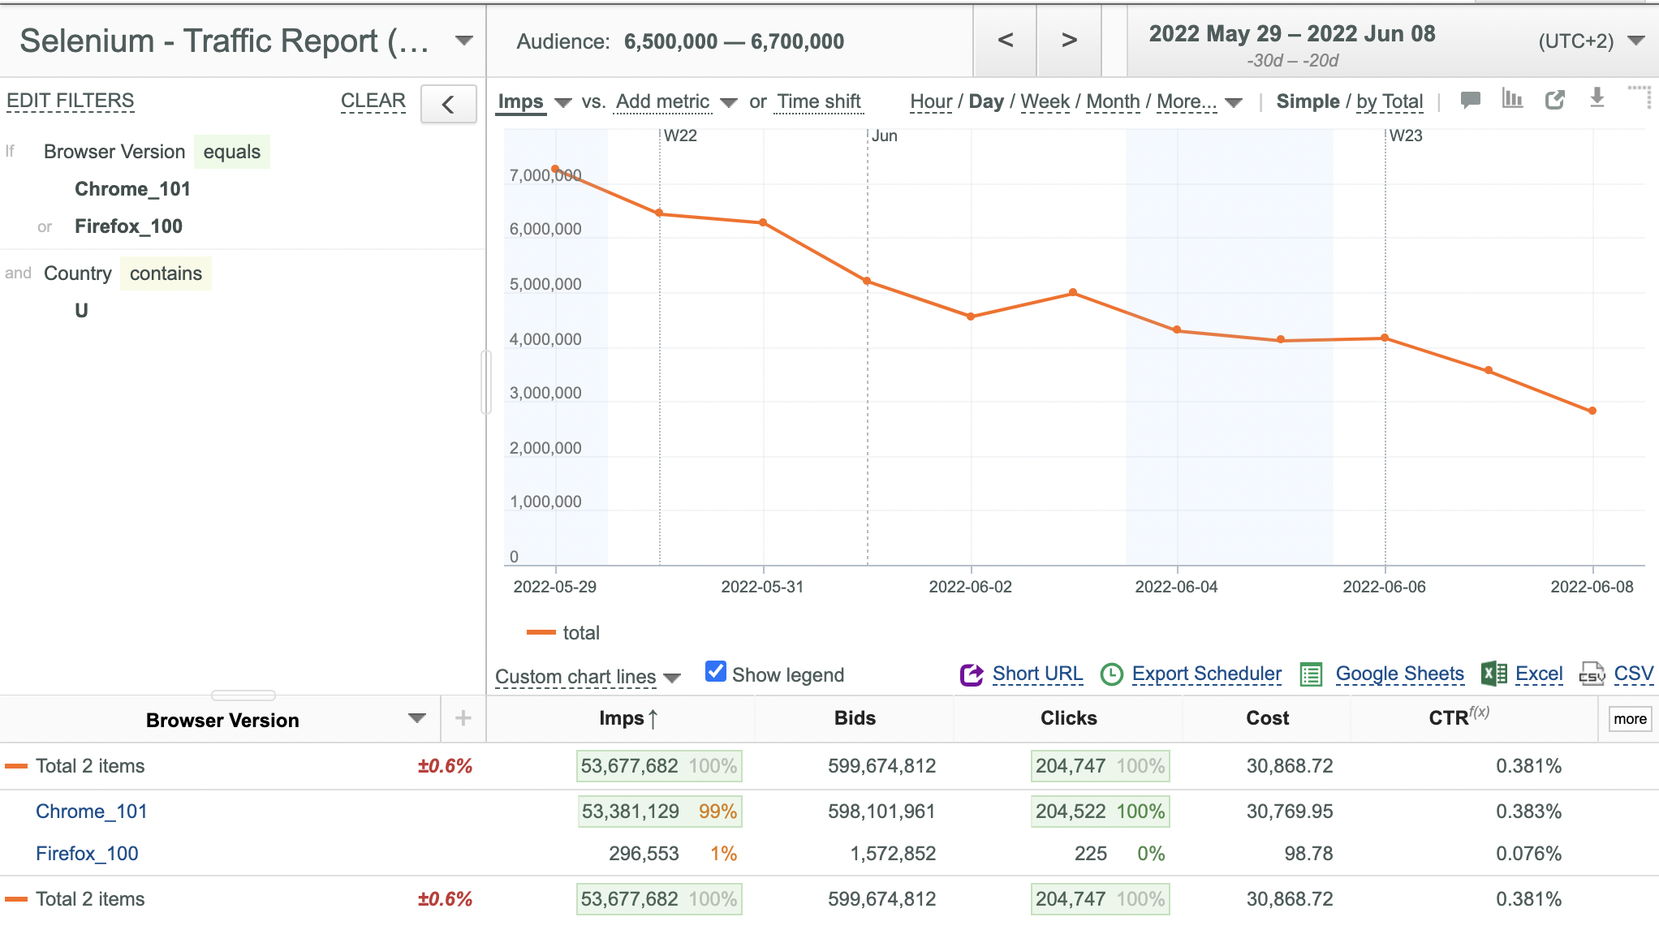
Task: Select the Hour granularity option
Action: click(931, 101)
